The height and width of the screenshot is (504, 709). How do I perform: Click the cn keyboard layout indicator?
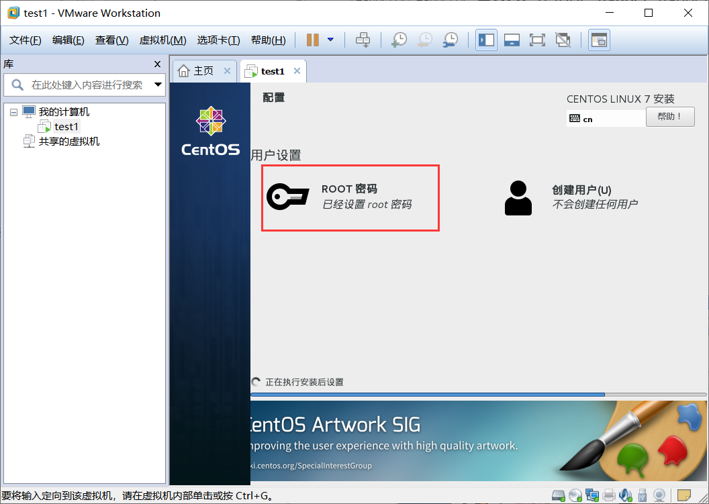606,119
